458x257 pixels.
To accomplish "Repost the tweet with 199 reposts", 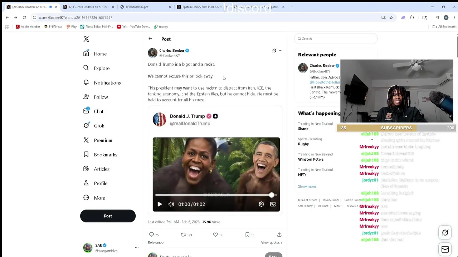I will point(186,235).
